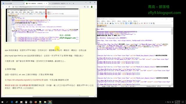Launch Firefox from taskbar
This screenshot has width=186, height=104.
(x=35, y=102)
